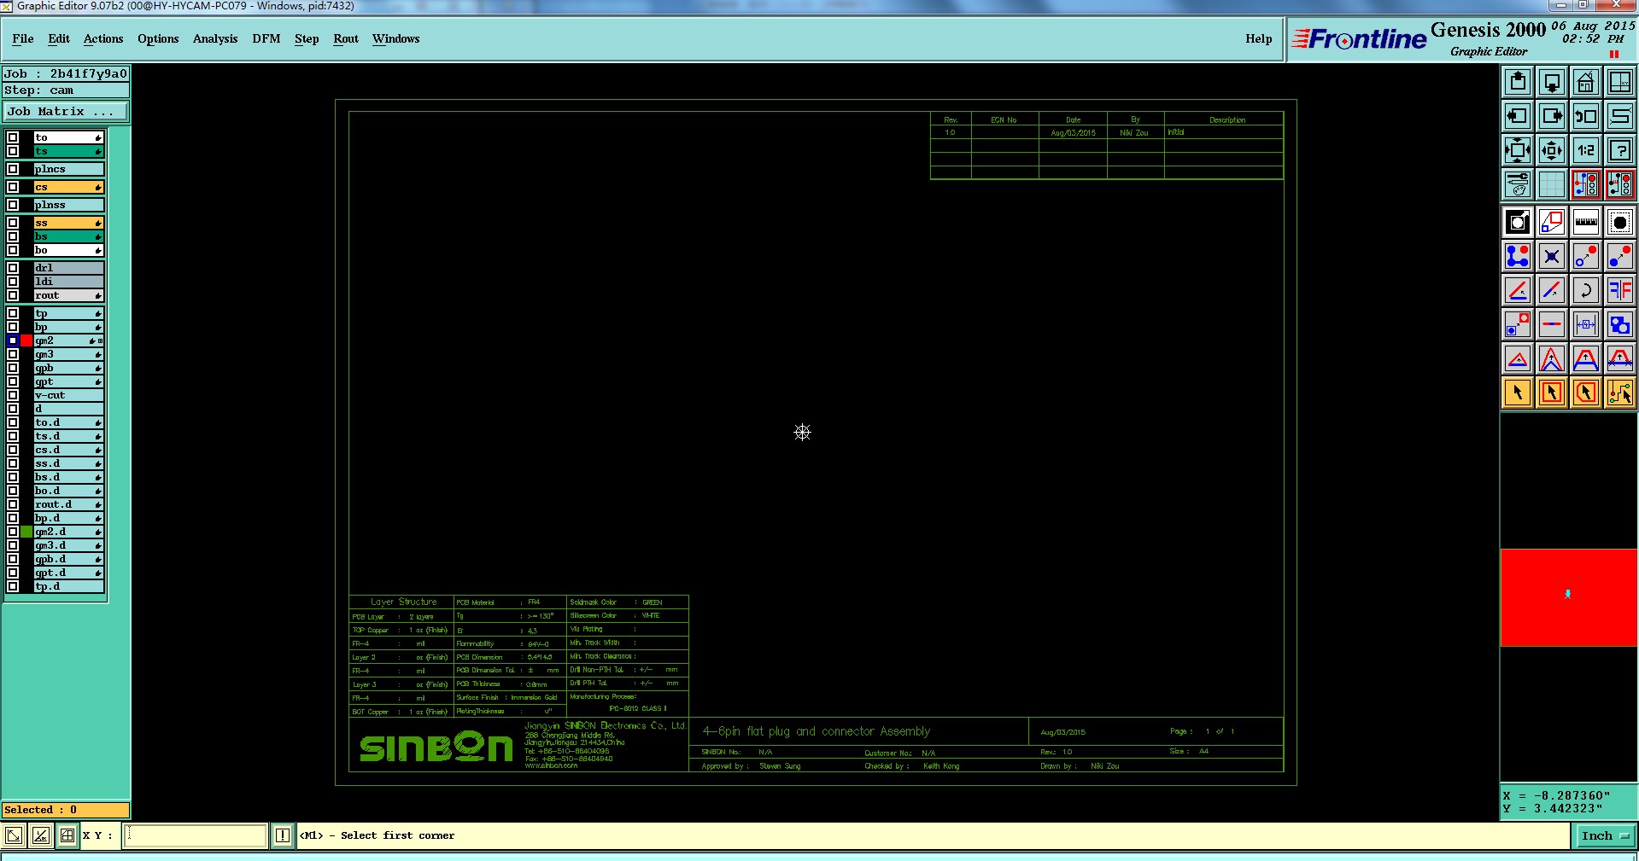
Task: Toggle display checkbox for layer tp.d
Action: tap(13, 586)
